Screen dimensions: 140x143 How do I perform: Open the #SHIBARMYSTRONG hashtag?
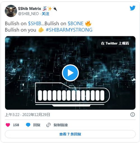69,30
